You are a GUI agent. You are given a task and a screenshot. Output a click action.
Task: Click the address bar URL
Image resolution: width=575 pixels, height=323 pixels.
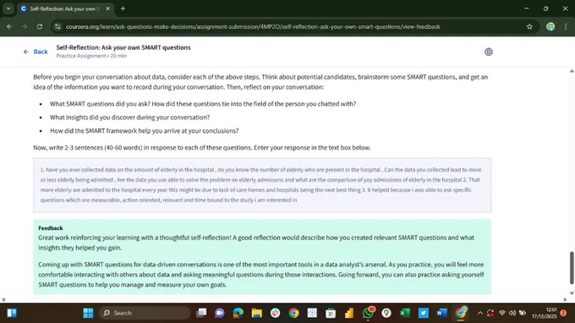pos(253,27)
